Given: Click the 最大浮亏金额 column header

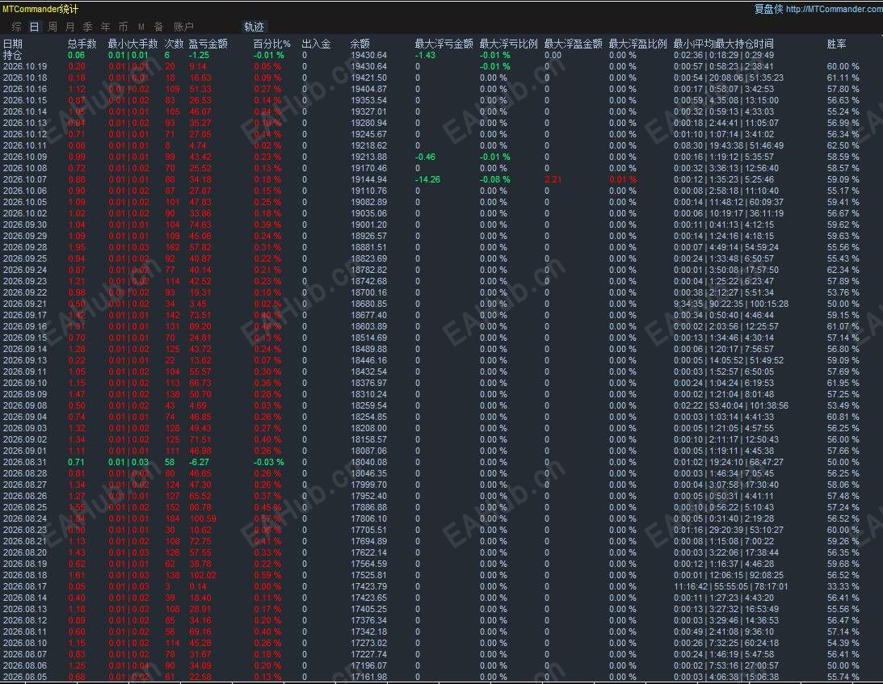Looking at the screenshot, I should [444, 44].
